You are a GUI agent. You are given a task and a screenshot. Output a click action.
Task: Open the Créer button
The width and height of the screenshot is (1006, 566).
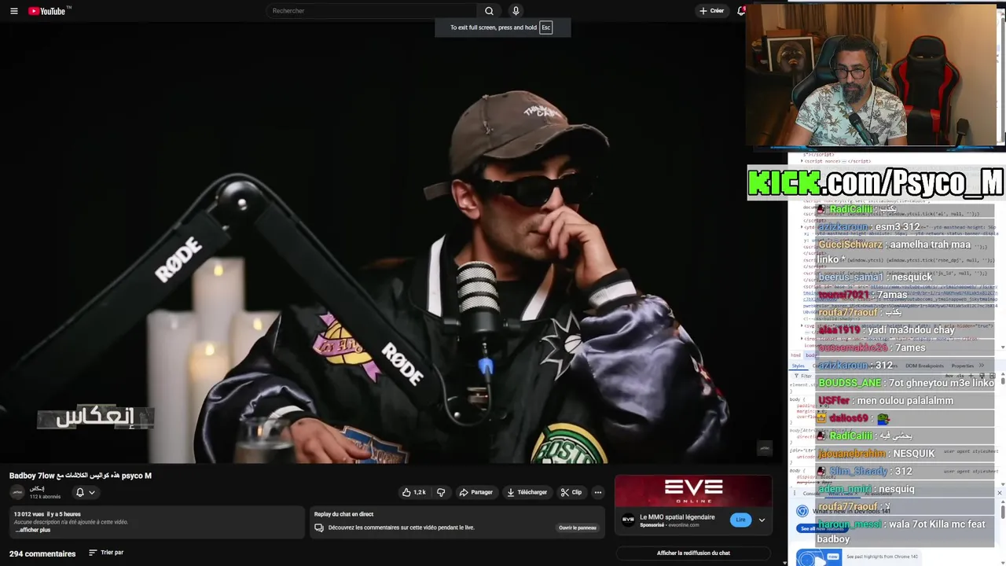pos(712,11)
